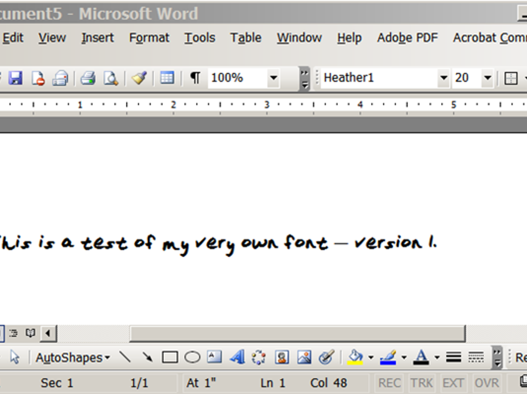Click the Insert Table icon

pos(167,78)
